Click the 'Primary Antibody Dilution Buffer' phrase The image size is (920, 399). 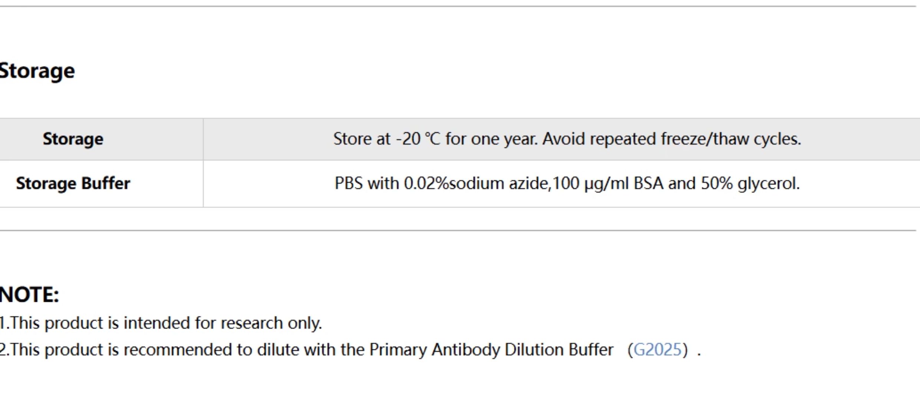pyautogui.click(x=491, y=350)
